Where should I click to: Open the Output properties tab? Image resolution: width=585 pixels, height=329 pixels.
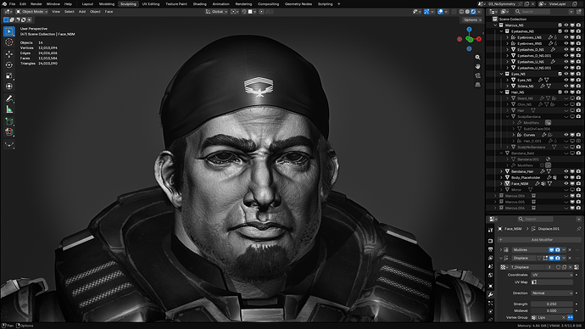491,249
